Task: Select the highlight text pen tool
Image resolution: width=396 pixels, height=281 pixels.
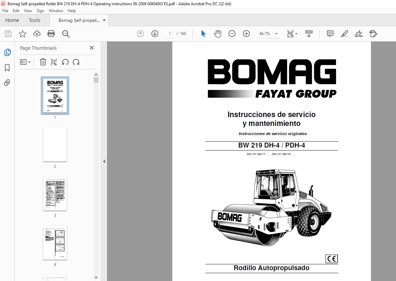Action: pyautogui.click(x=344, y=34)
